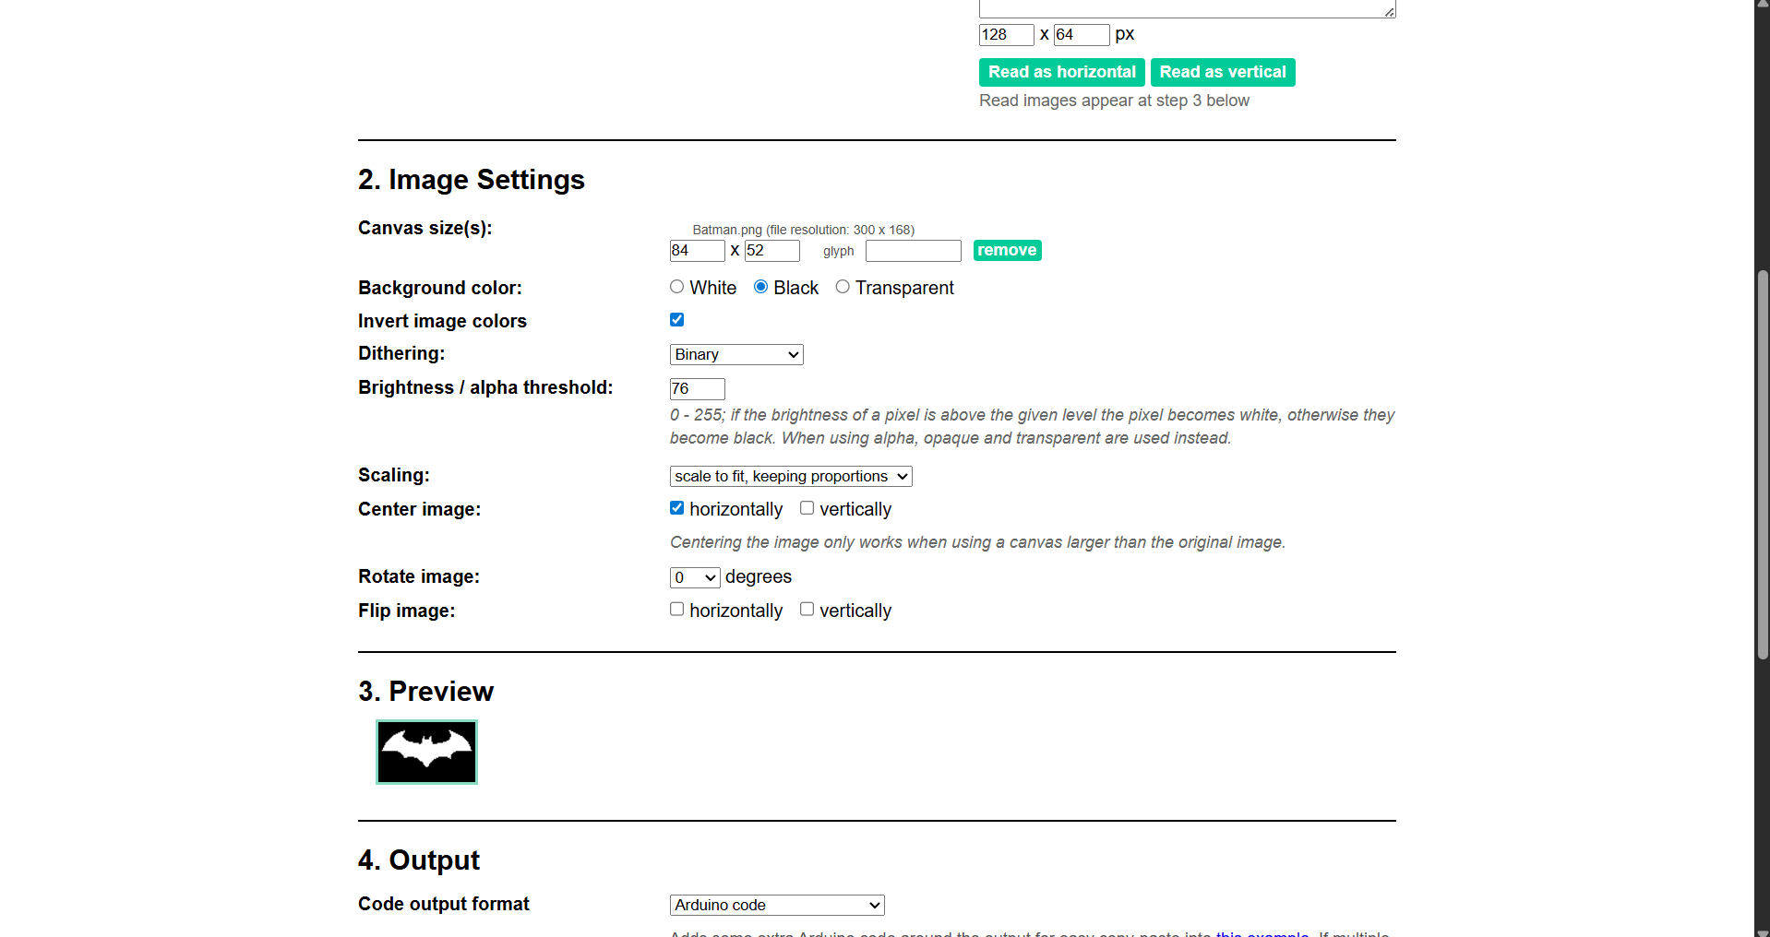
Task: Click 'Read images appear at step 3 below' text
Action: tap(1115, 101)
